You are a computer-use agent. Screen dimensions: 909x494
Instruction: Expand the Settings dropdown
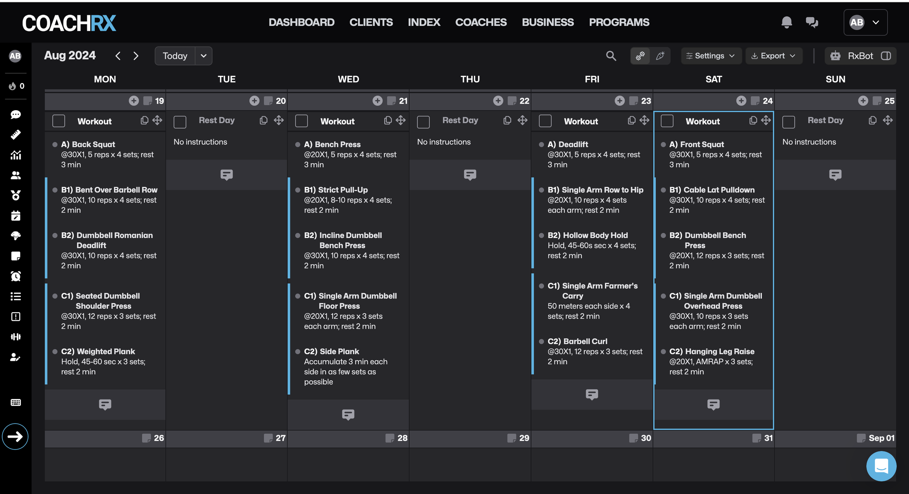[x=710, y=56]
